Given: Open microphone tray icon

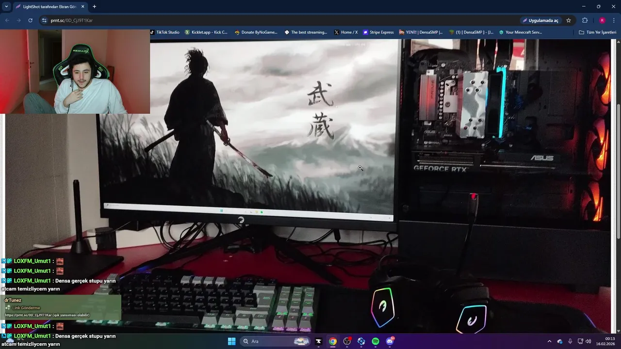Looking at the screenshot, I should click(x=570, y=341).
